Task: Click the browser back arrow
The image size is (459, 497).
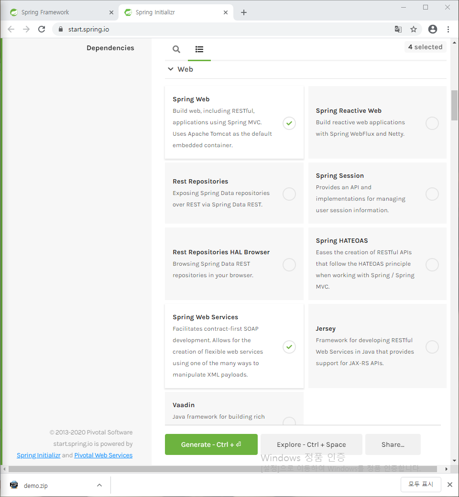Action: [11, 29]
